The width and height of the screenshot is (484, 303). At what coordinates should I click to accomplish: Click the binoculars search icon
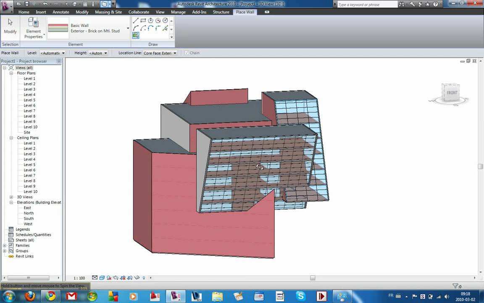[x=402, y=4]
